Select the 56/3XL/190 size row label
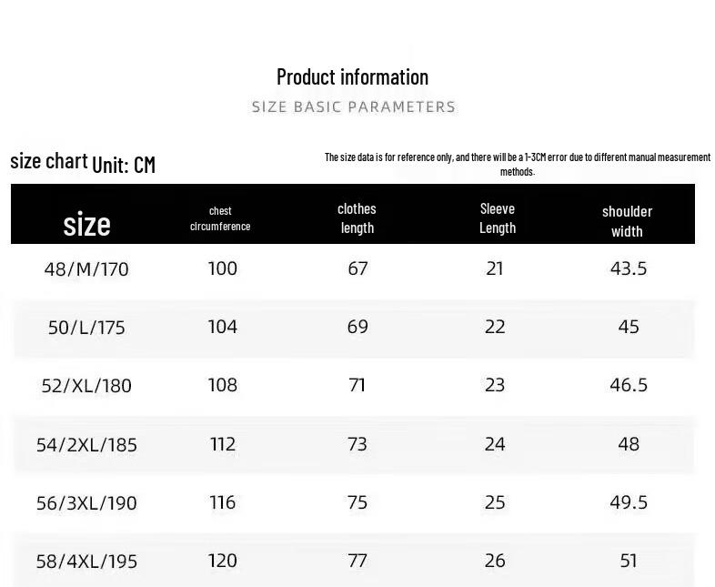715x587 pixels. click(x=86, y=503)
